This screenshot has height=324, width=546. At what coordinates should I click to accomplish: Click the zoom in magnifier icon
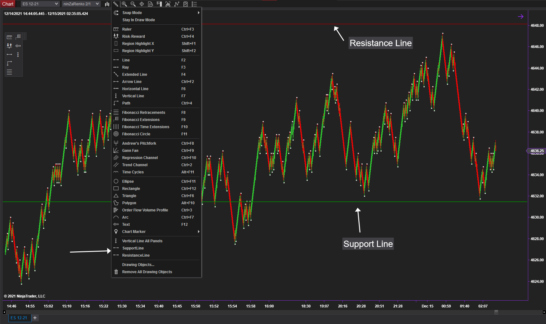[x=124, y=4]
